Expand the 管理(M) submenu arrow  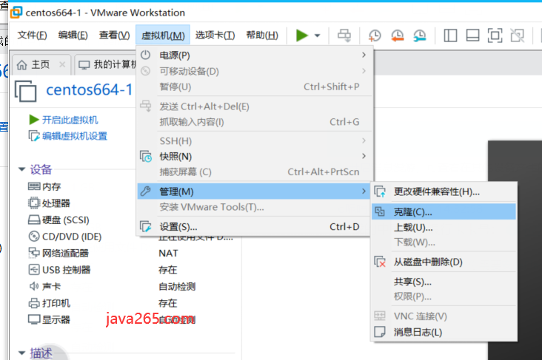[364, 191]
